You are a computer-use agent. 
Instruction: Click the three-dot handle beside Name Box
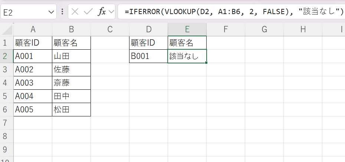pyautogui.click(x=62, y=11)
